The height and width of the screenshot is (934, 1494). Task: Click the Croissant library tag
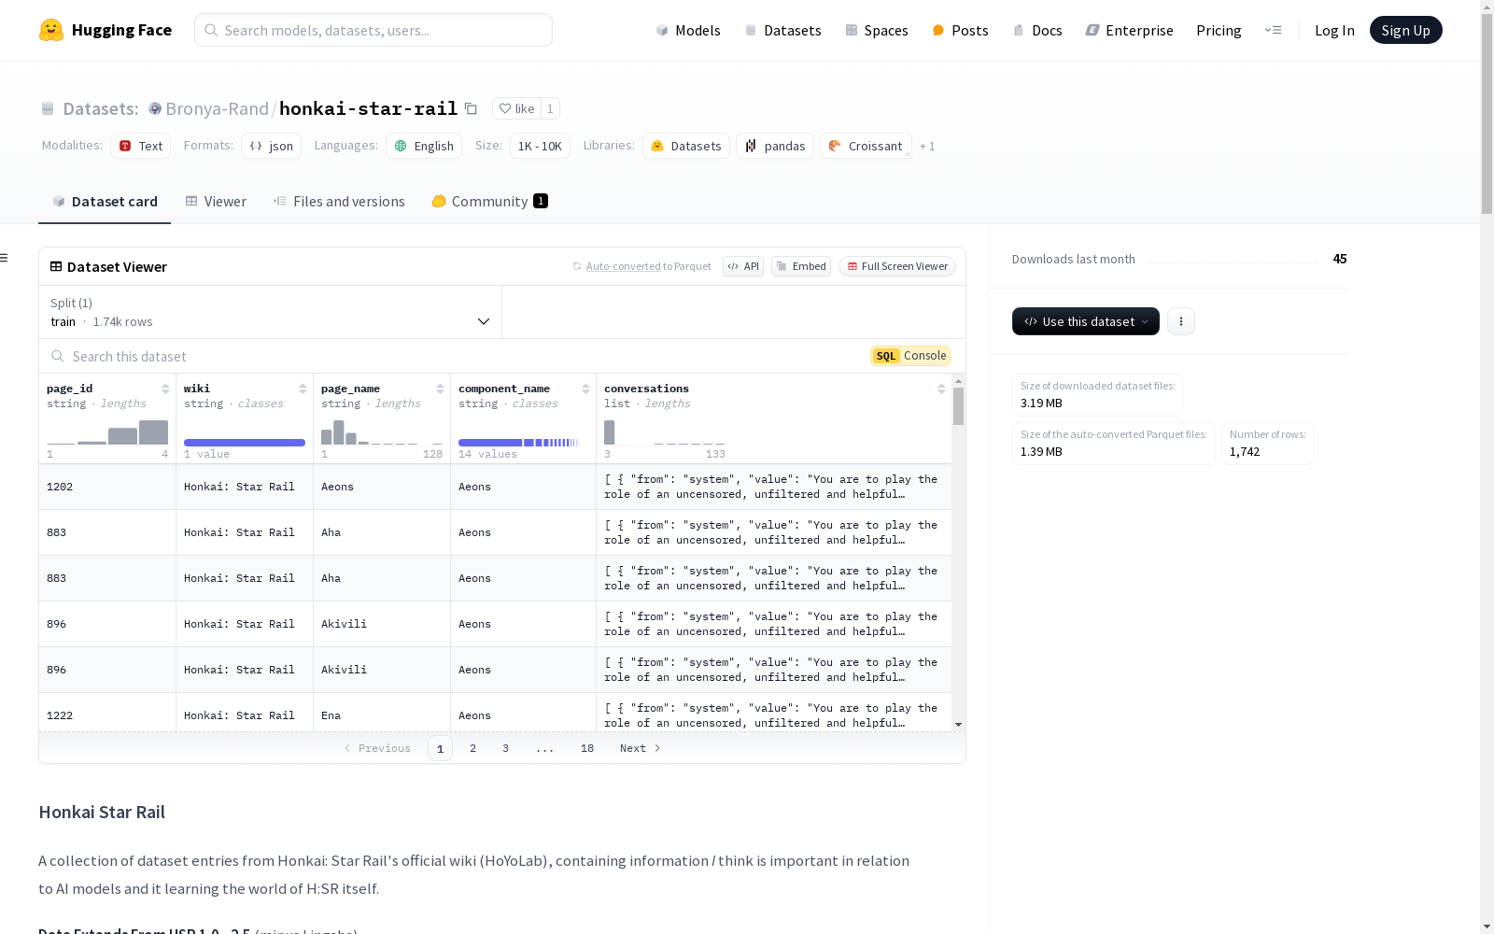click(866, 146)
